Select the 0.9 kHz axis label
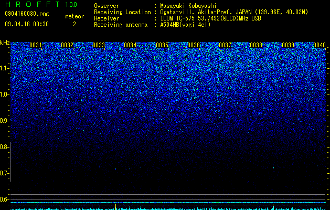Viewport: 330px width, 210px height. pos(4,121)
